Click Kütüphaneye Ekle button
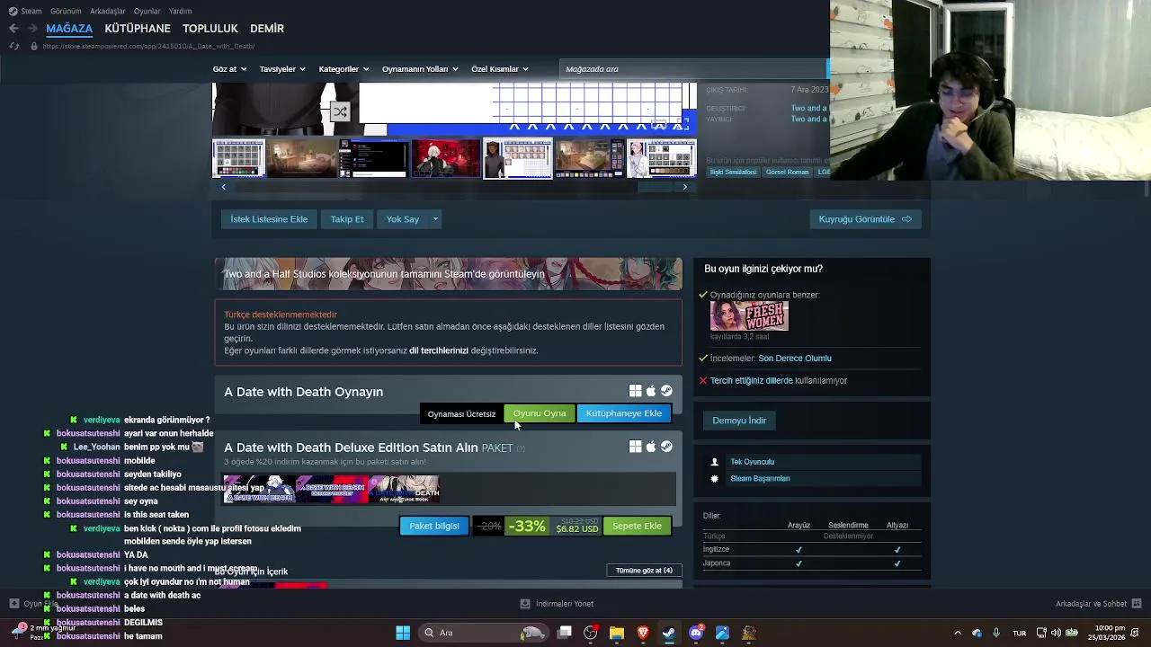 624,413
